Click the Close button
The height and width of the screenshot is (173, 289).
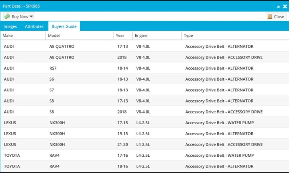276,17
